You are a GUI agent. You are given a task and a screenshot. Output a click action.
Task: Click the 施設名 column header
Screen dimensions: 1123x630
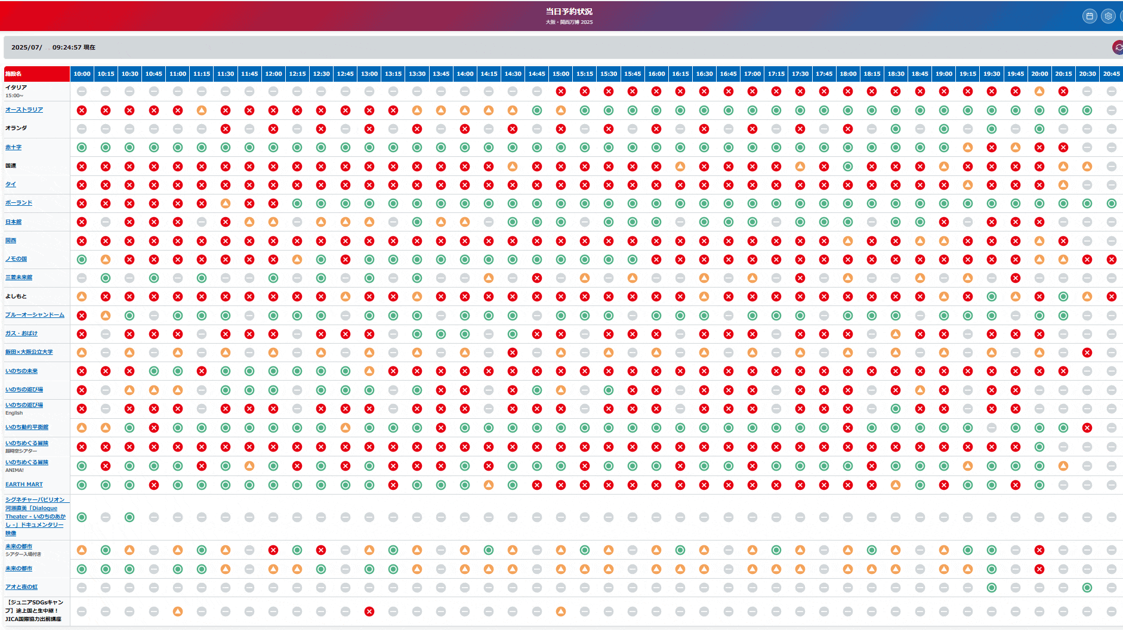point(14,74)
